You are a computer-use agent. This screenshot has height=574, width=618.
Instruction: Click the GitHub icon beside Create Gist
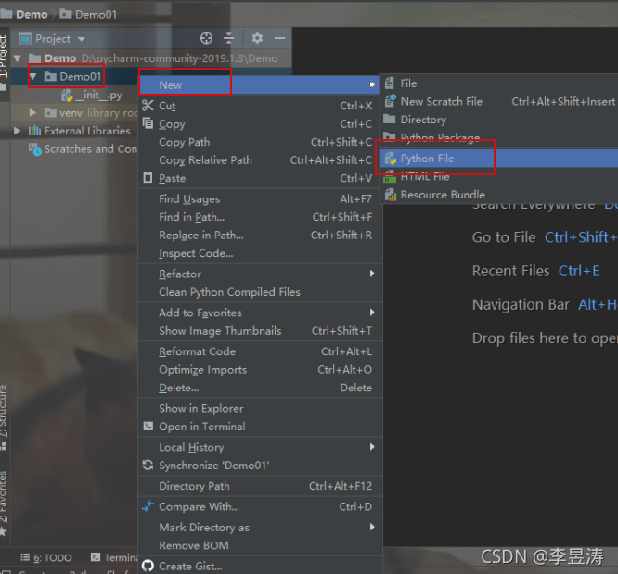tap(148, 567)
